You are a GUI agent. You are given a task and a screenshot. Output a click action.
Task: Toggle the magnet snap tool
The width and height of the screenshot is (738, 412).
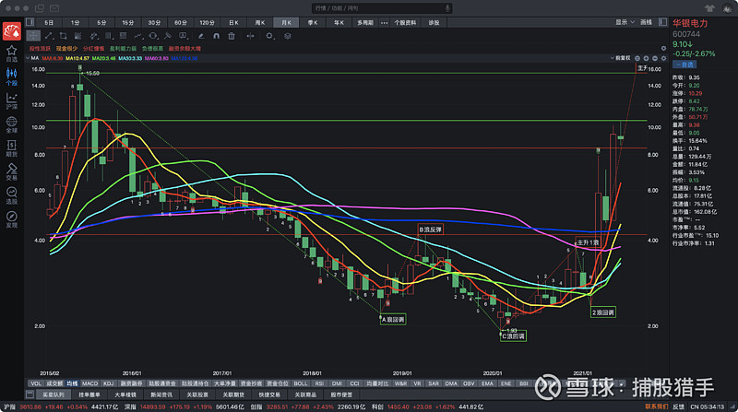pos(216,36)
